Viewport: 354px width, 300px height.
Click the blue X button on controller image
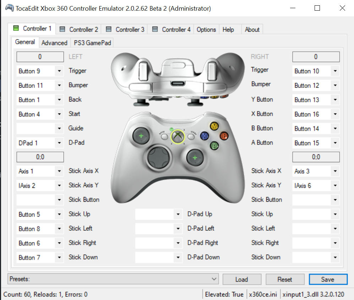click(205, 136)
